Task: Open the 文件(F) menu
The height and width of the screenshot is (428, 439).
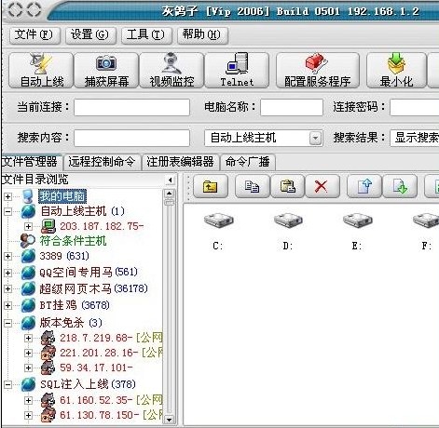Action: (x=34, y=34)
